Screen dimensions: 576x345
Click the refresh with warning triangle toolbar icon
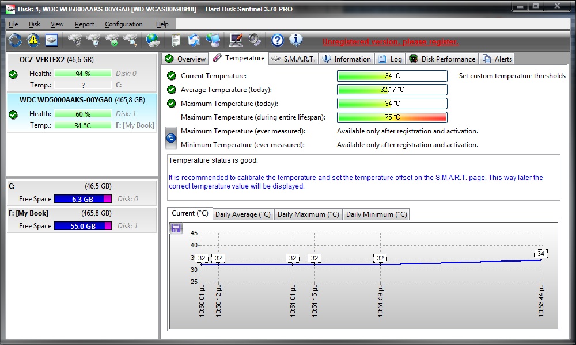(33, 40)
